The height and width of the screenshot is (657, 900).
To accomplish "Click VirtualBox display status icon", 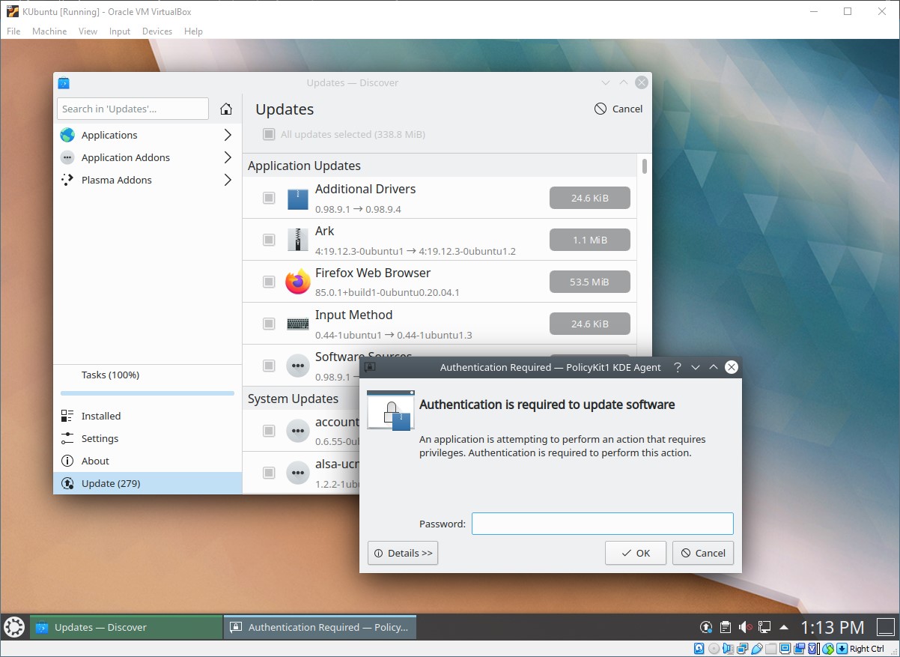I will tap(785, 649).
